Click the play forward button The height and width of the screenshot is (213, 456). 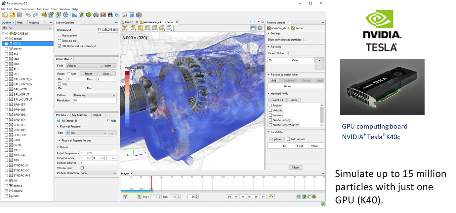pos(250,197)
